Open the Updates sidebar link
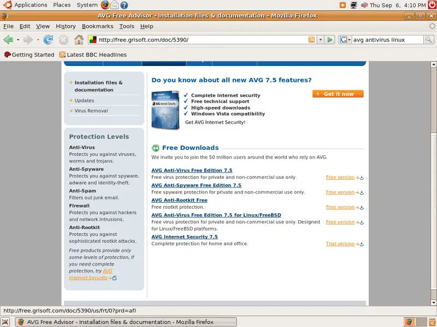Image resolution: width=437 pixels, height=327 pixels. [x=84, y=101]
